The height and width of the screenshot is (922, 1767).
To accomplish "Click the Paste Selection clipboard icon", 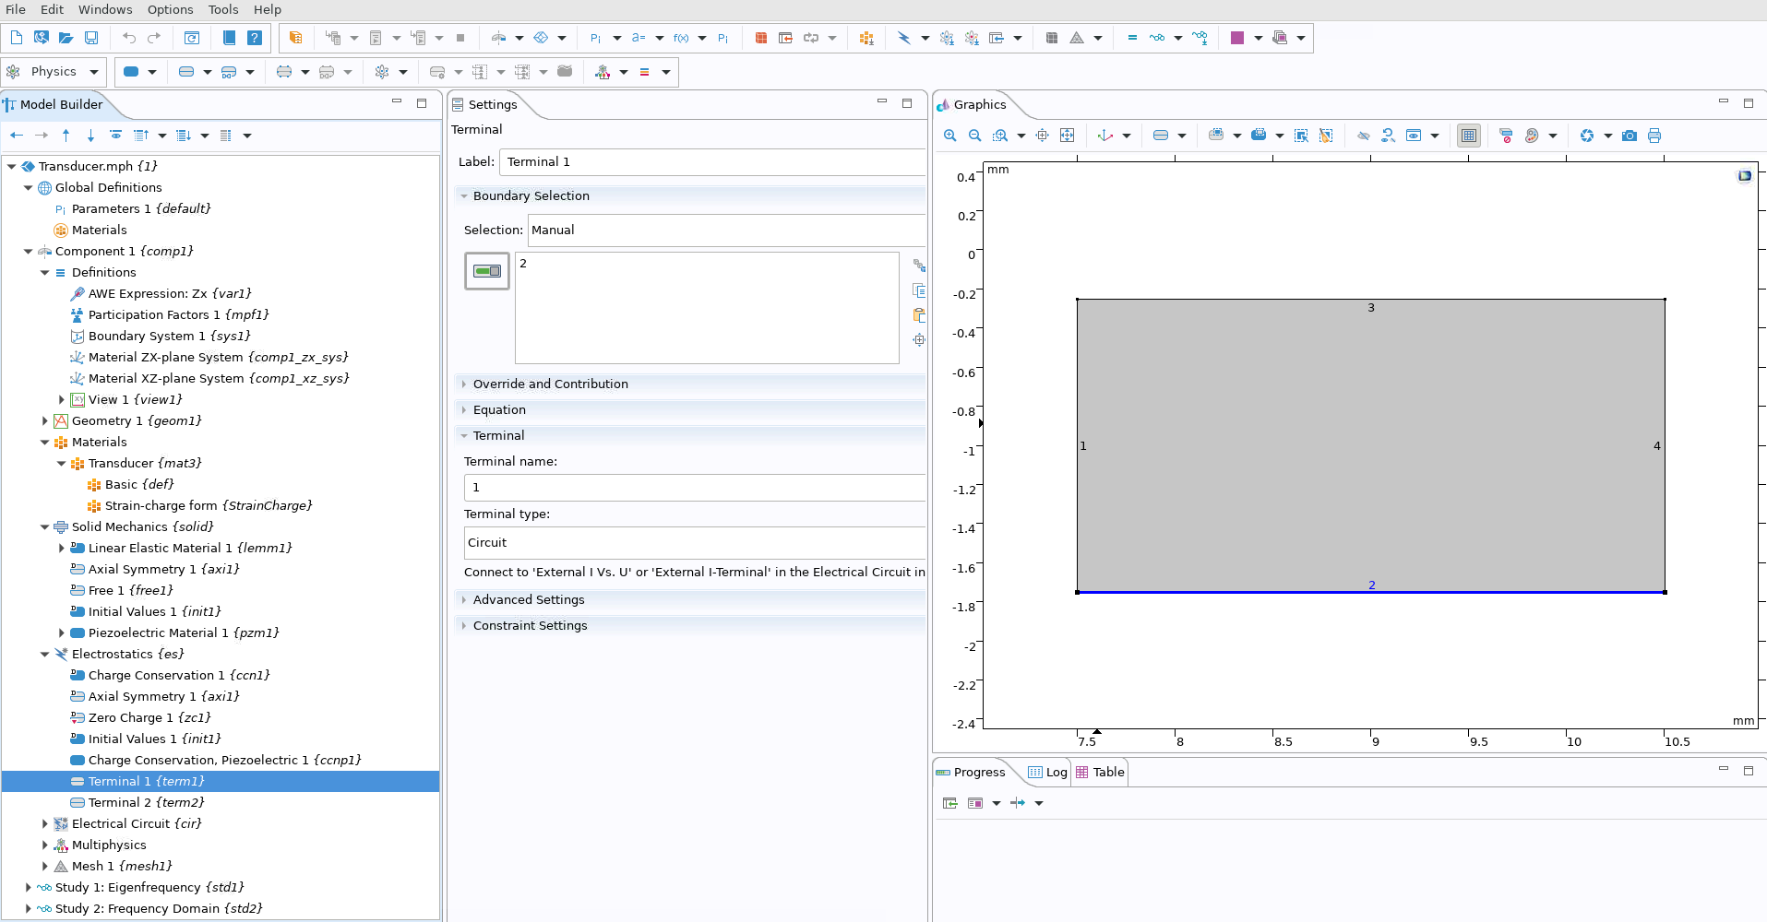I will click(x=919, y=315).
